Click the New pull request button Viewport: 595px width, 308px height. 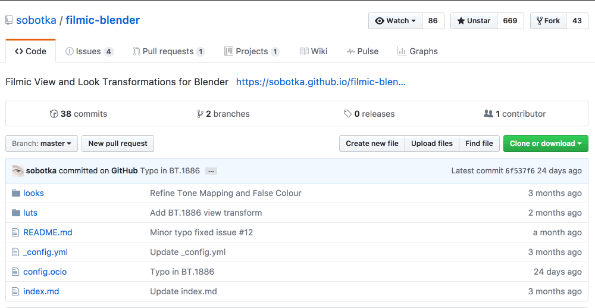coord(118,144)
